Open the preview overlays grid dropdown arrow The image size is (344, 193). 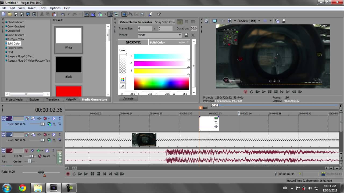(270, 21)
